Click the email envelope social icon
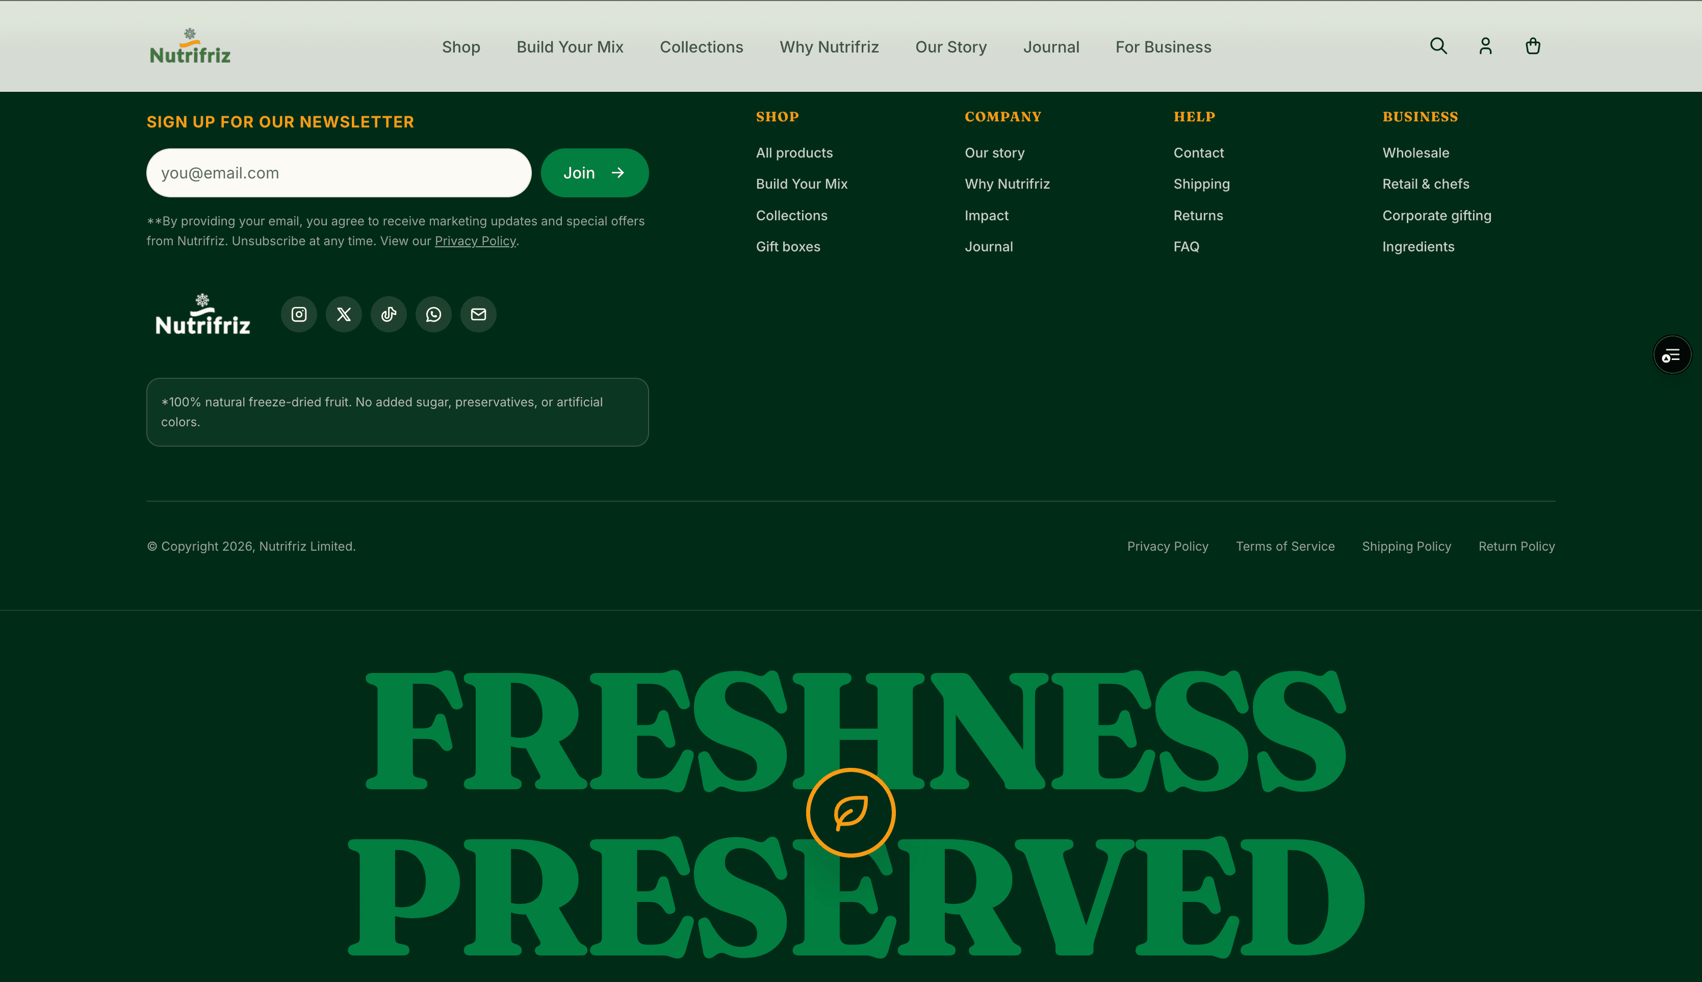 [478, 314]
